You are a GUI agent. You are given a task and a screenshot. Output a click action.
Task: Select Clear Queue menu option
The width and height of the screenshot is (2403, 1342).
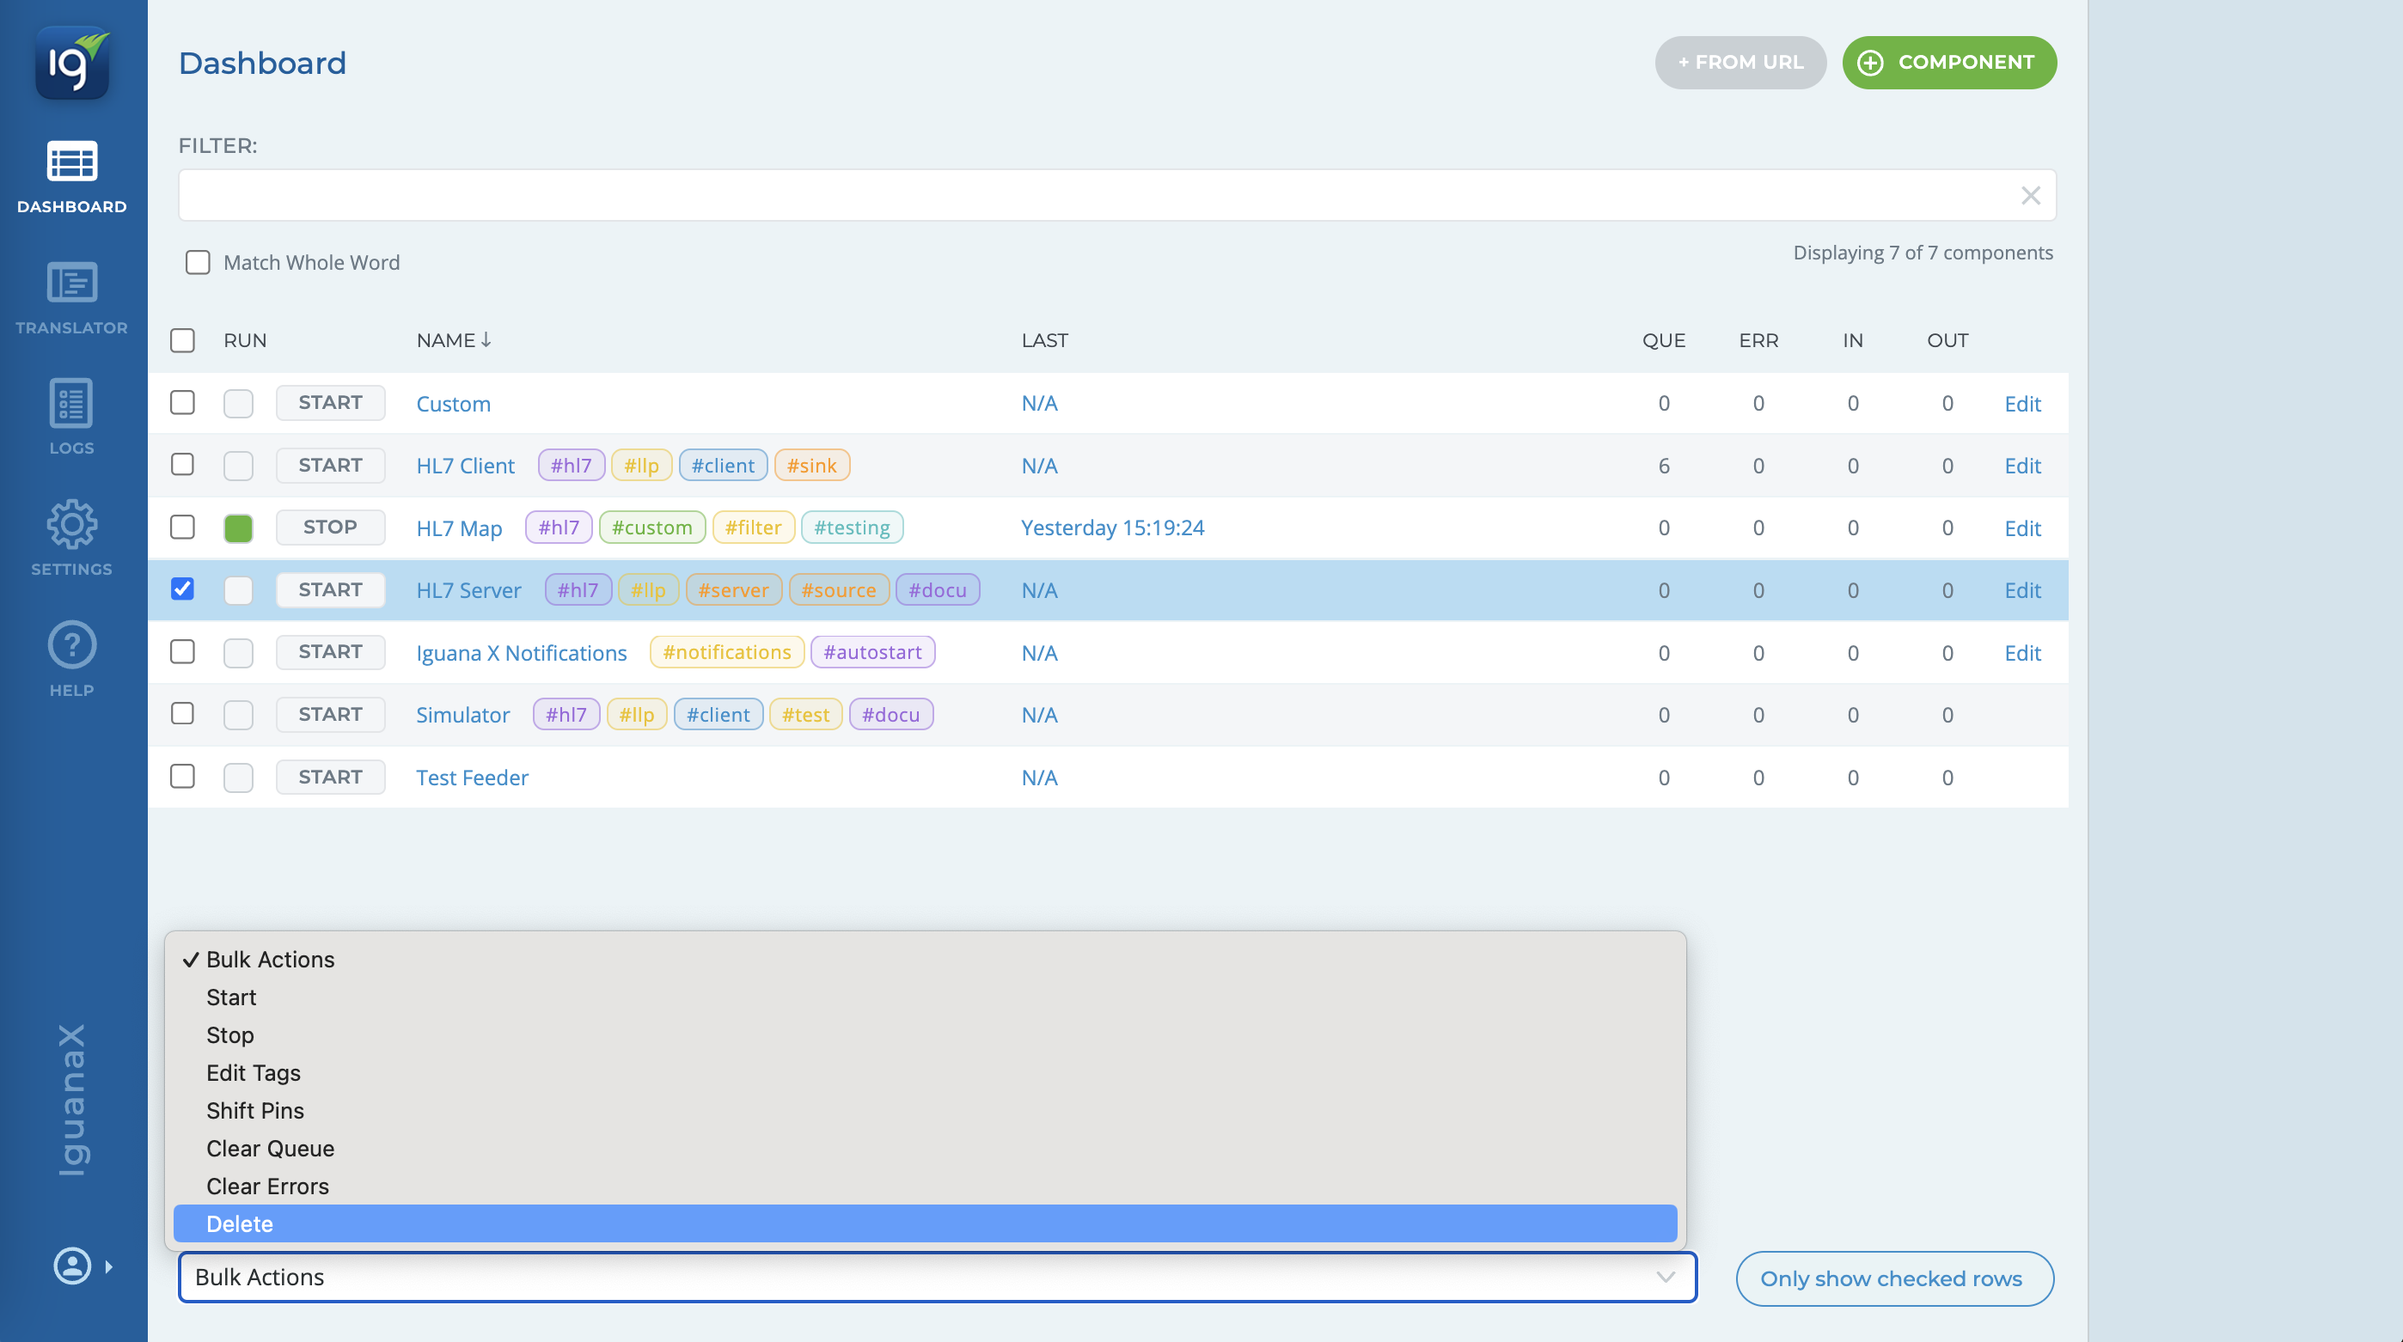[270, 1148]
